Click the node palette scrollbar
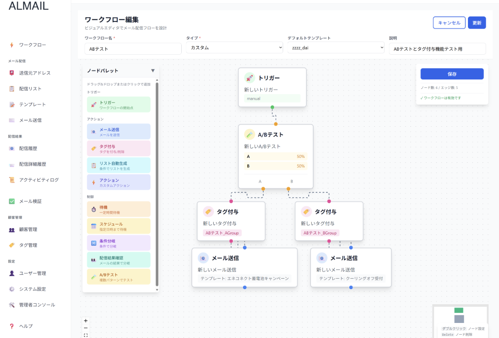The width and height of the screenshot is (499, 338). tap(157, 182)
